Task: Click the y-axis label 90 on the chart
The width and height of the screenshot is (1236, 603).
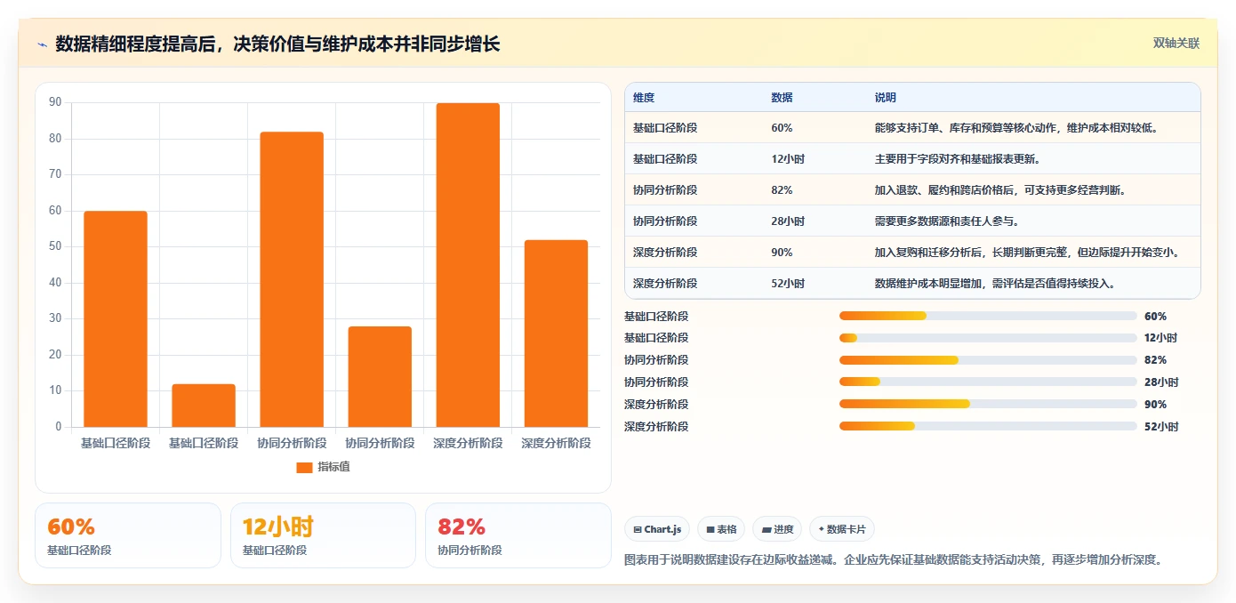Action: 55,102
